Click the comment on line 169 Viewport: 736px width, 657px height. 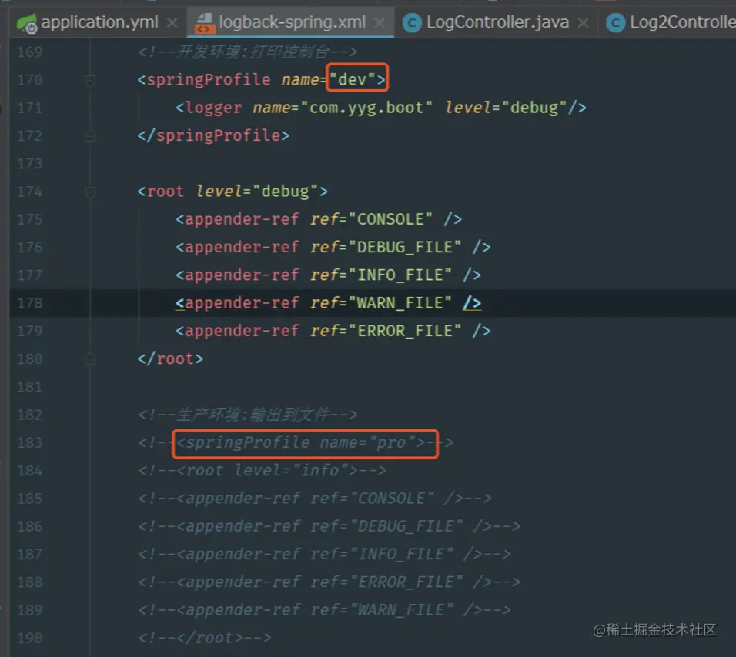247,52
